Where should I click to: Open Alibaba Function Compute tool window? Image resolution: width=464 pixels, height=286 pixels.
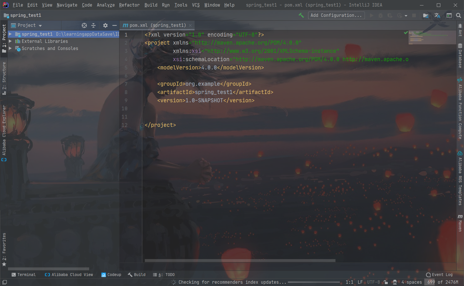(460, 109)
